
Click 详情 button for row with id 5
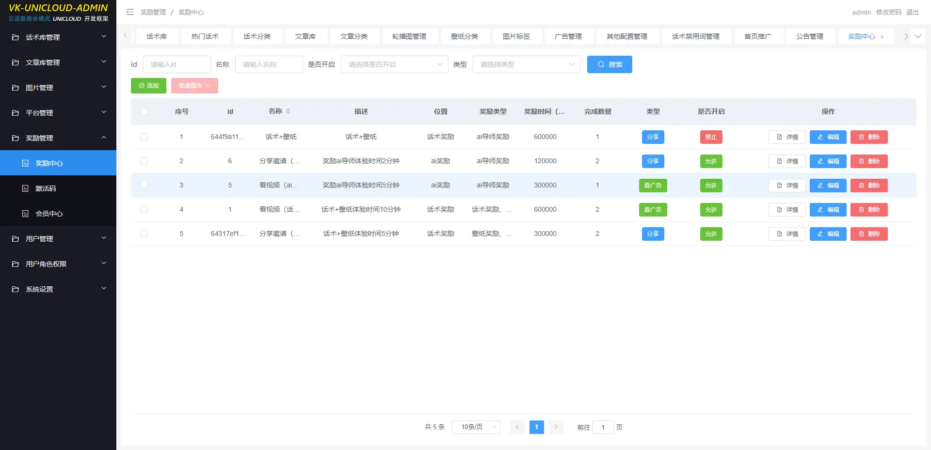[787, 186]
